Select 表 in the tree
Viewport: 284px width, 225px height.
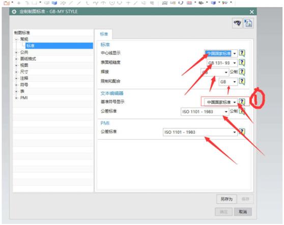tap(22, 91)
